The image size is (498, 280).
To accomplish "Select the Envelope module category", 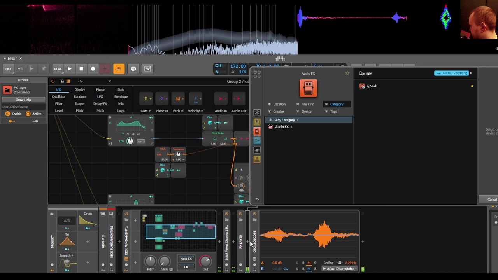I will coord(121,97).
